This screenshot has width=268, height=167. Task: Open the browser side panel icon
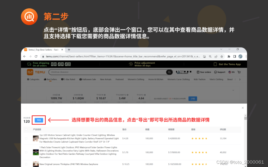[x=234, y=57]
